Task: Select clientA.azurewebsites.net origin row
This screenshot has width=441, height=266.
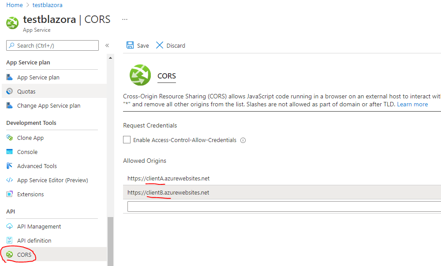Action: pyautogui.click(x=282, y=178)
